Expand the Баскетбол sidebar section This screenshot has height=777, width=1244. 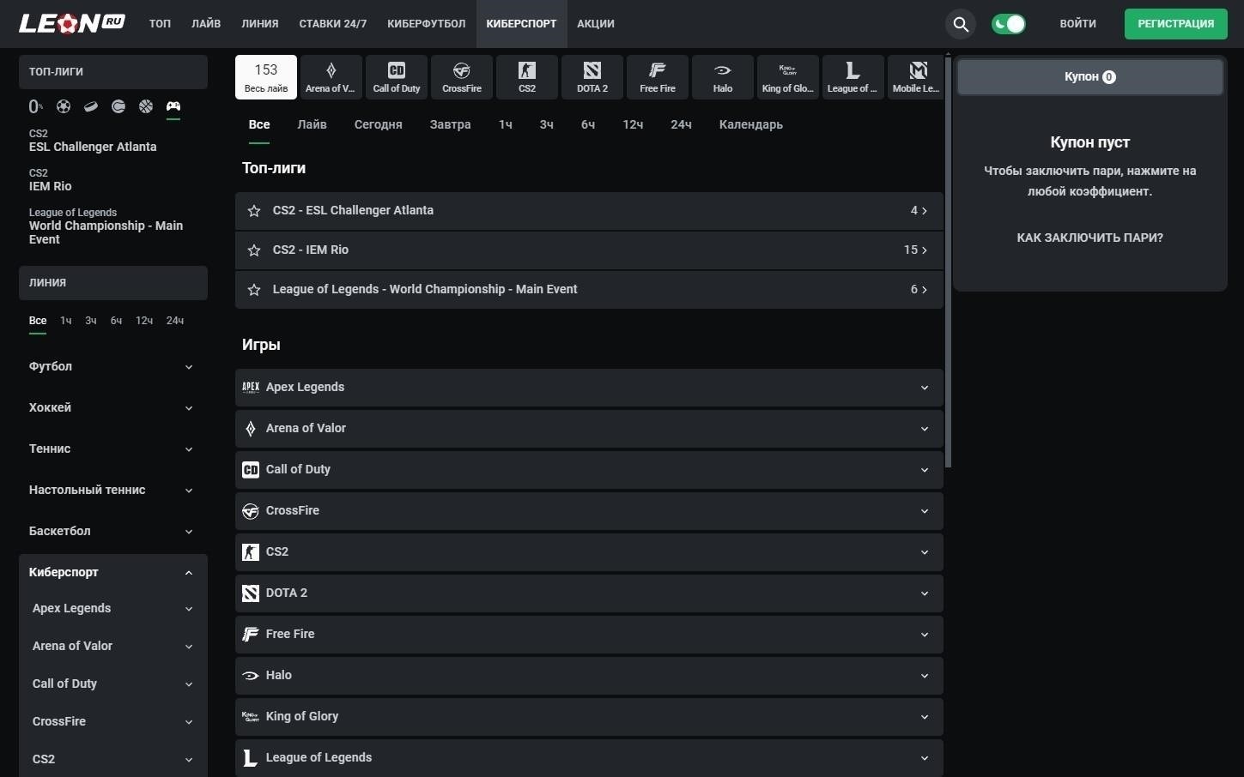tap(113, 532)
